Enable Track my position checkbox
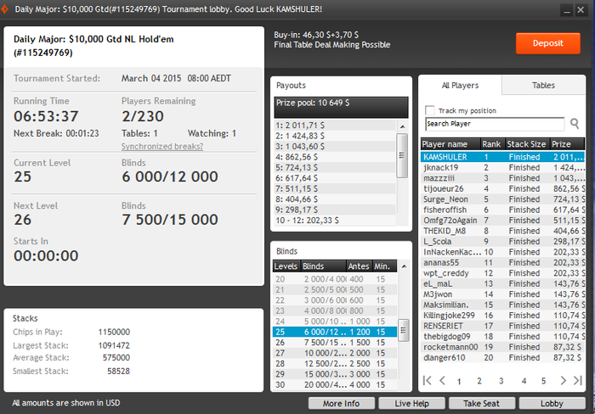 [x=430, y=110]
